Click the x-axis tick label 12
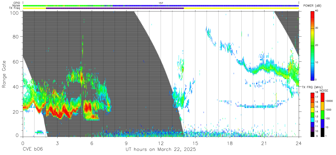This screenshot has height=155, width=336. coord(161,143)
